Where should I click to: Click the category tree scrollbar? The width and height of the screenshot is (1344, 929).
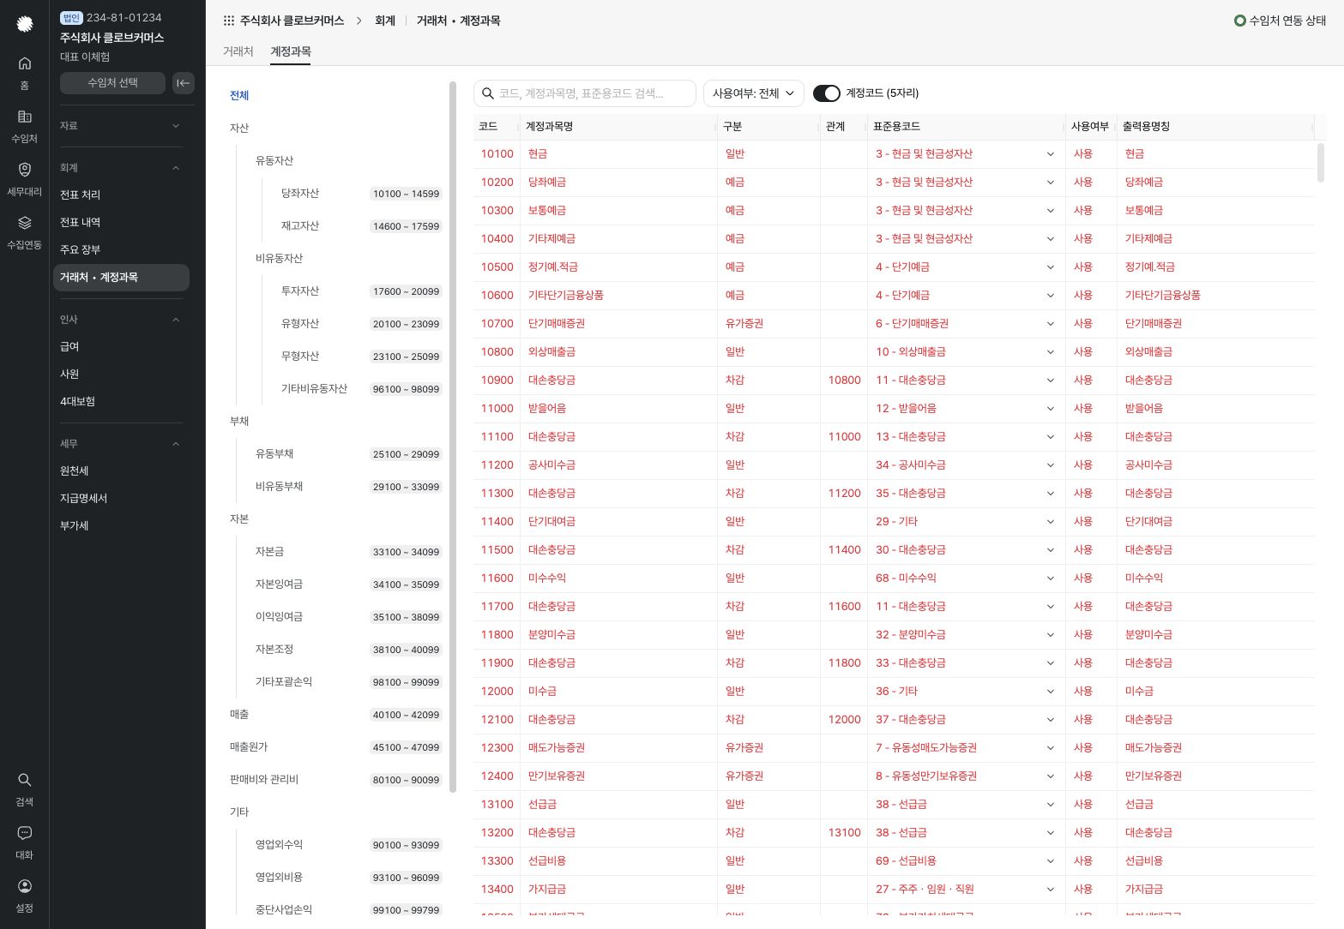[x=453, y=436]
